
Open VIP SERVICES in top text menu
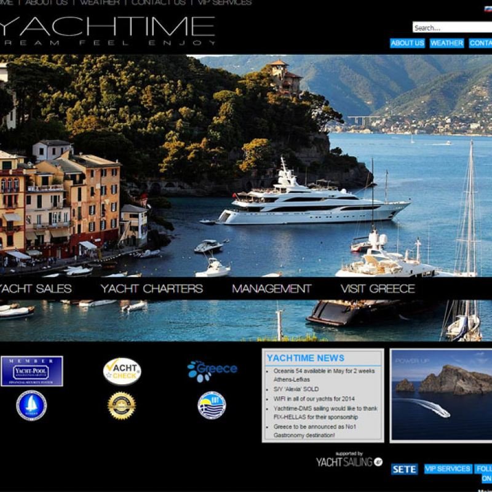[x=224, y=2]
